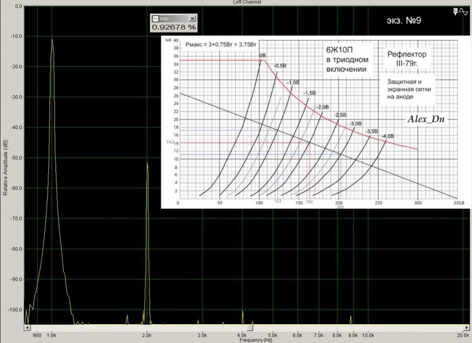Close the THD readout window
This screenshot has height=343, width=472.
pos(192,18)
